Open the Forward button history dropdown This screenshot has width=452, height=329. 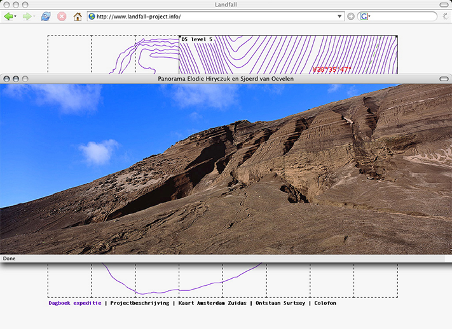click(34, 17)
